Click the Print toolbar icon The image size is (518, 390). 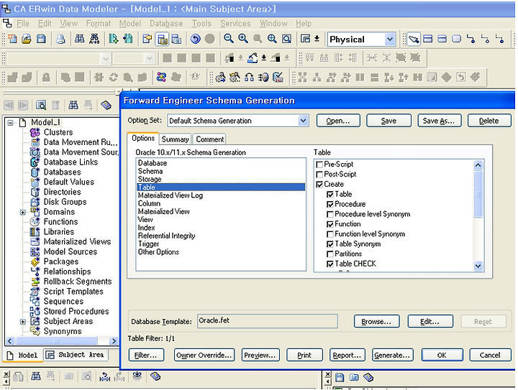[60, 39]
